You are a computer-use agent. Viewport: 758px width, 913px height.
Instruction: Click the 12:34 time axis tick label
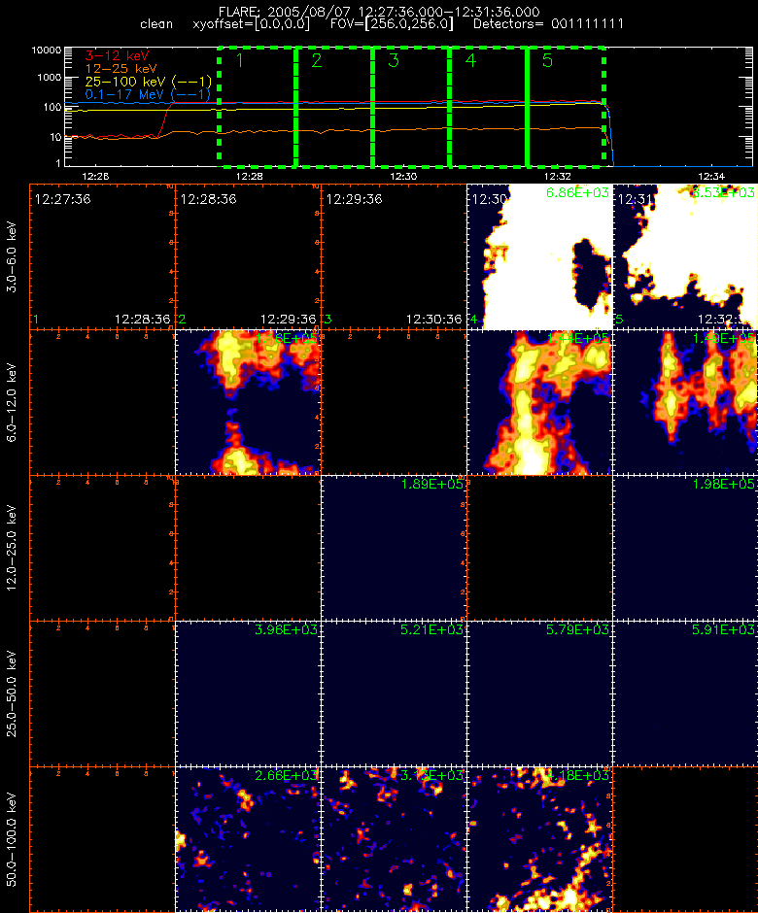(x=710, y=176)
